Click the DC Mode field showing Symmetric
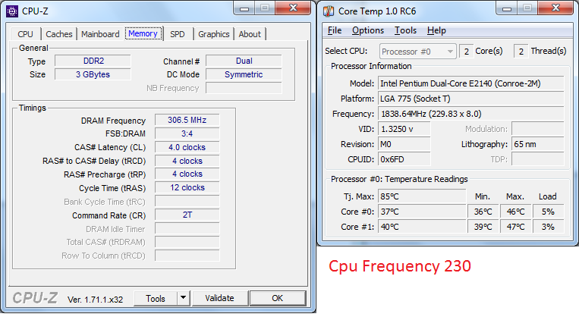Viewport: 579px width, 317px height. pos(244,74)
